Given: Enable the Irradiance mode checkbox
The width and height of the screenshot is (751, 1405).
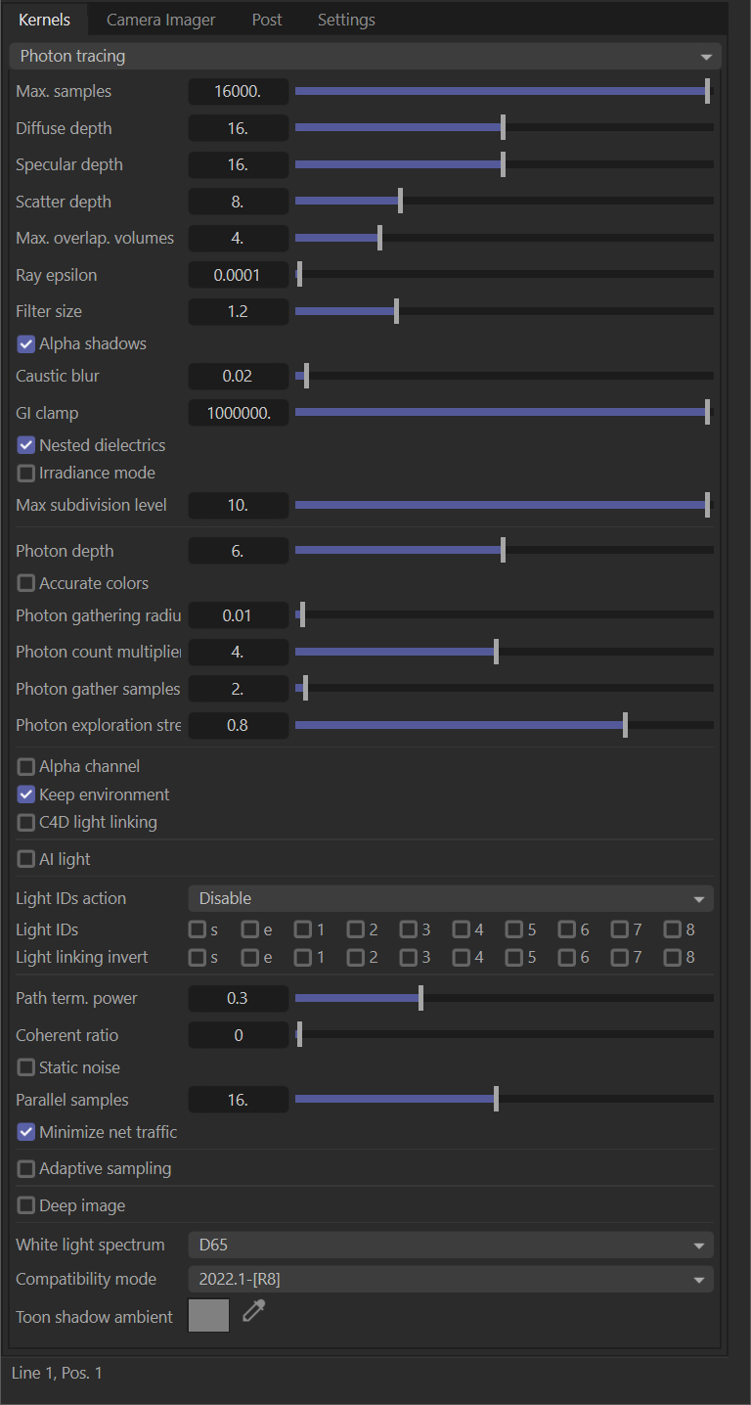Looking at the screenshot, I should pyautogui.click(x=26, y=474).
